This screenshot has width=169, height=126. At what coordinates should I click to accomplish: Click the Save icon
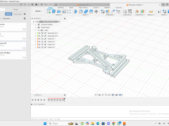(x=42, y=5)
